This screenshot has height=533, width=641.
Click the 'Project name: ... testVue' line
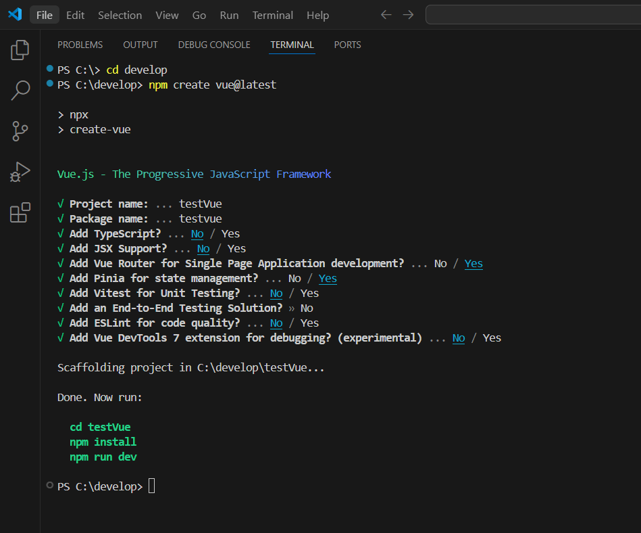pyautogui.click(x=140, y=204)
